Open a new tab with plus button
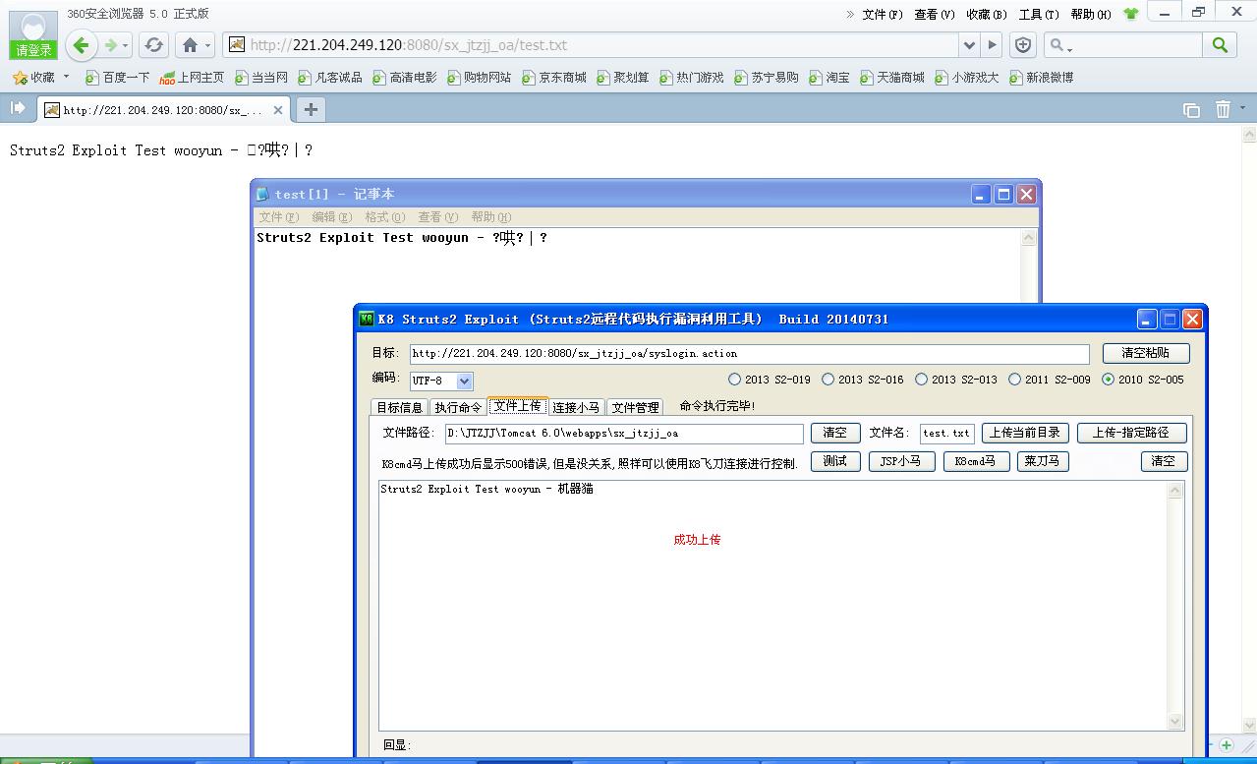This screenshot has width=1257, height=764. tap(311, 109)
